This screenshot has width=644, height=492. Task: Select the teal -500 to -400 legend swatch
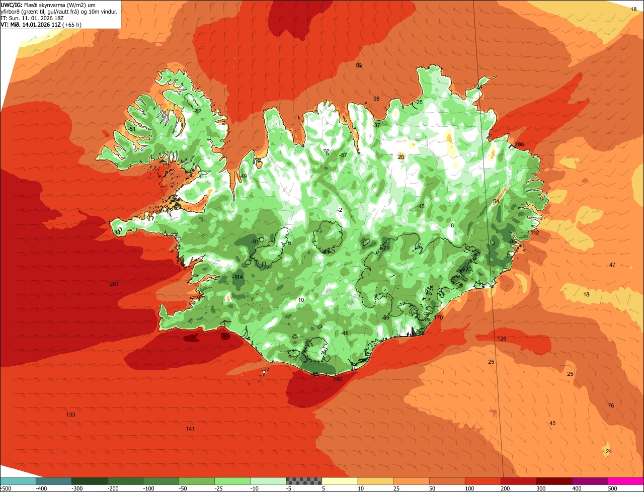(18, 481)
